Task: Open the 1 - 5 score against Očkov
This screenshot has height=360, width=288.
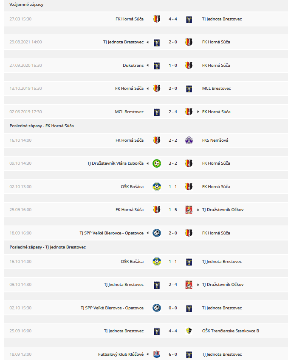Action: (173, 210)
